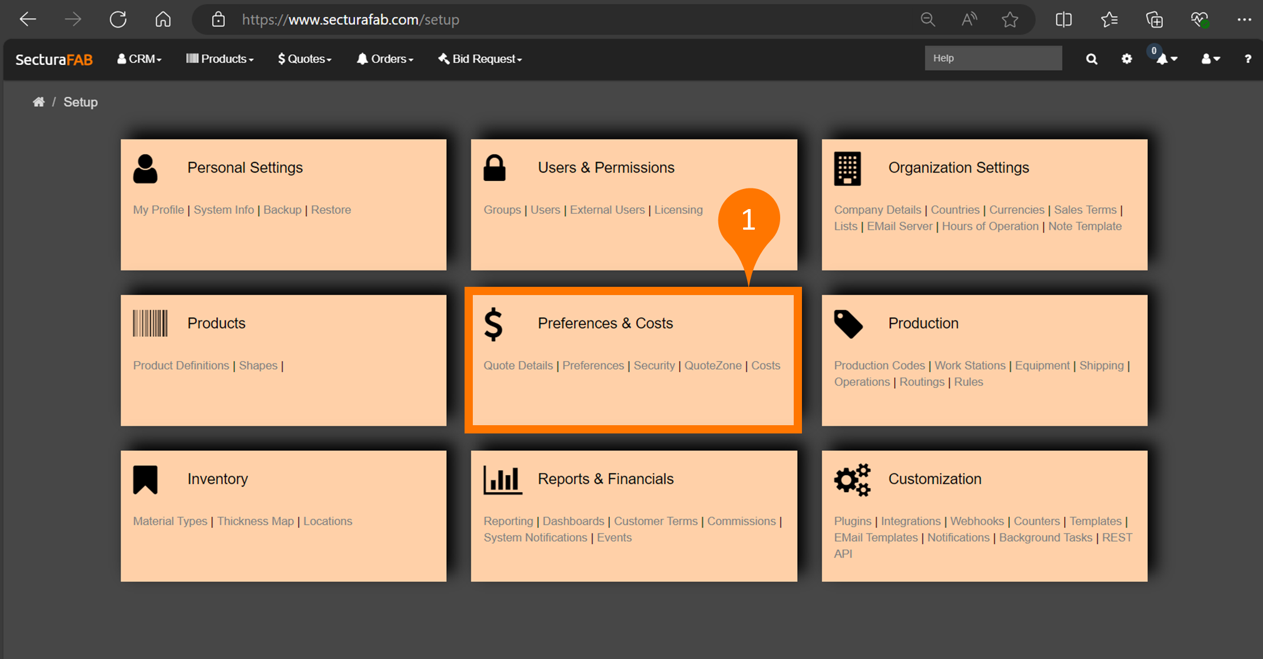Open the Orders menu
The height and width of the screenshot is (659, 1263).
[385, 59]
